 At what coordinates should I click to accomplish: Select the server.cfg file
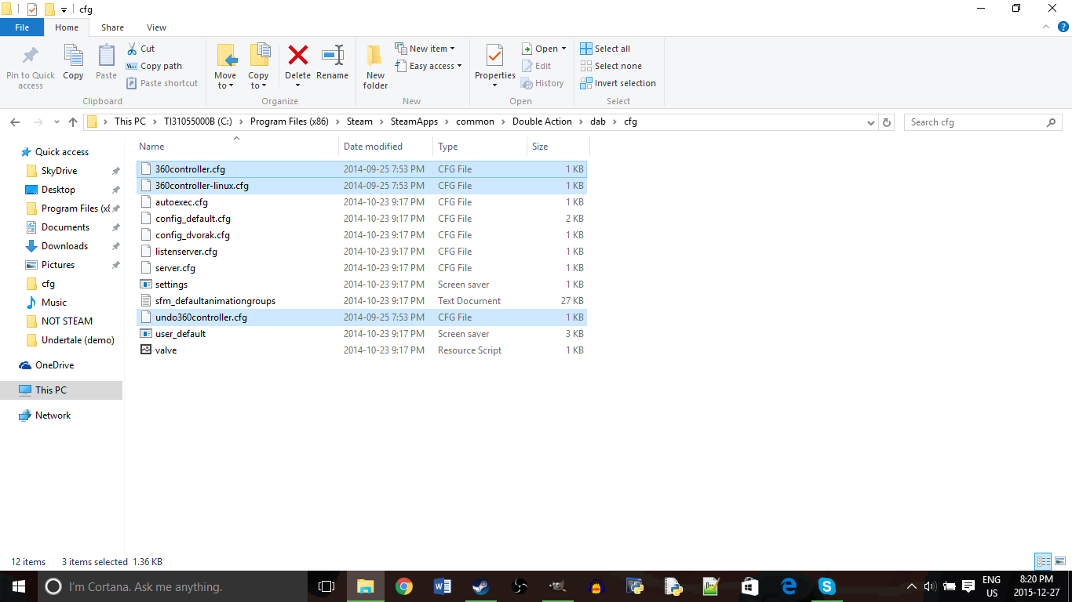(x=361, y=268)
